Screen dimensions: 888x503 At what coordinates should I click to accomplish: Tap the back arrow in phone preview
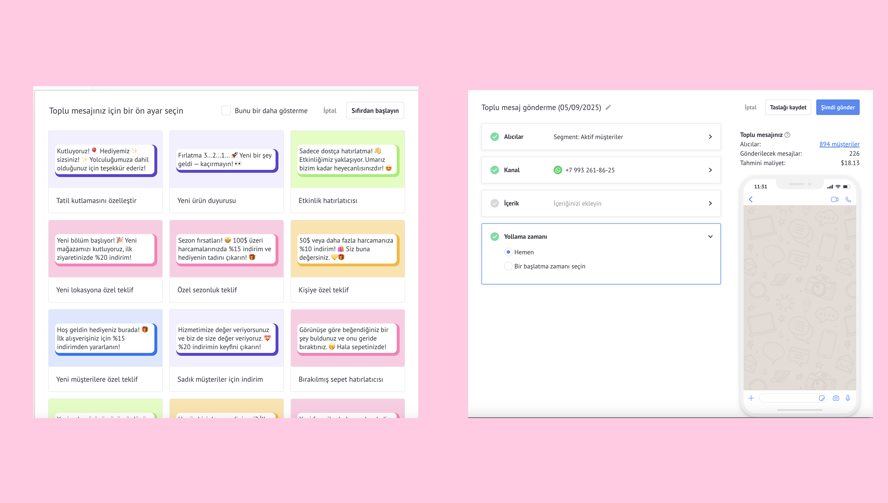[751, 199]
